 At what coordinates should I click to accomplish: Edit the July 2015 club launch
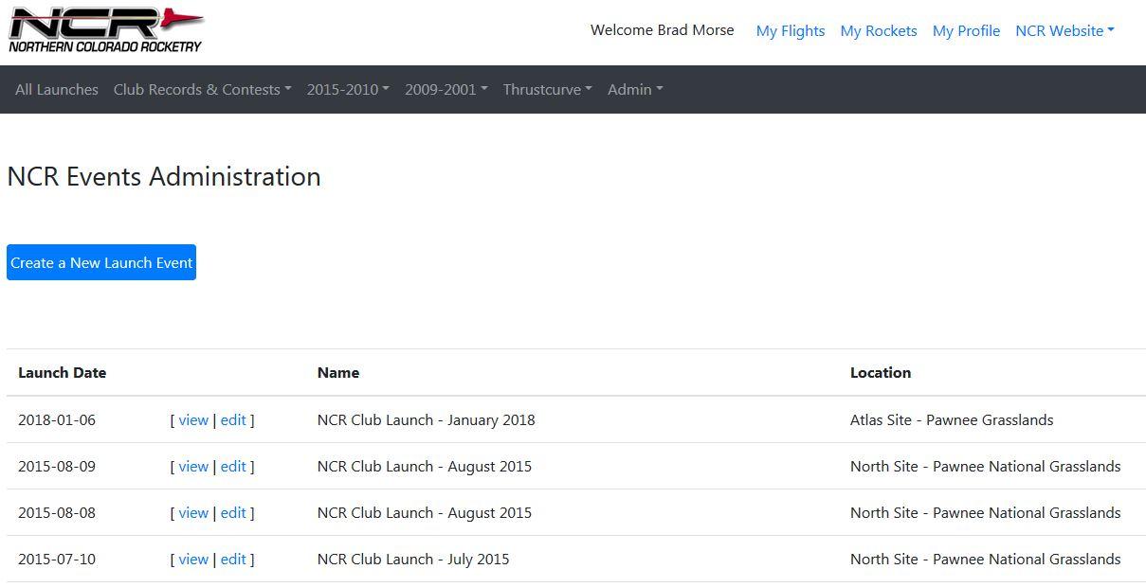[x=233, y=559]
